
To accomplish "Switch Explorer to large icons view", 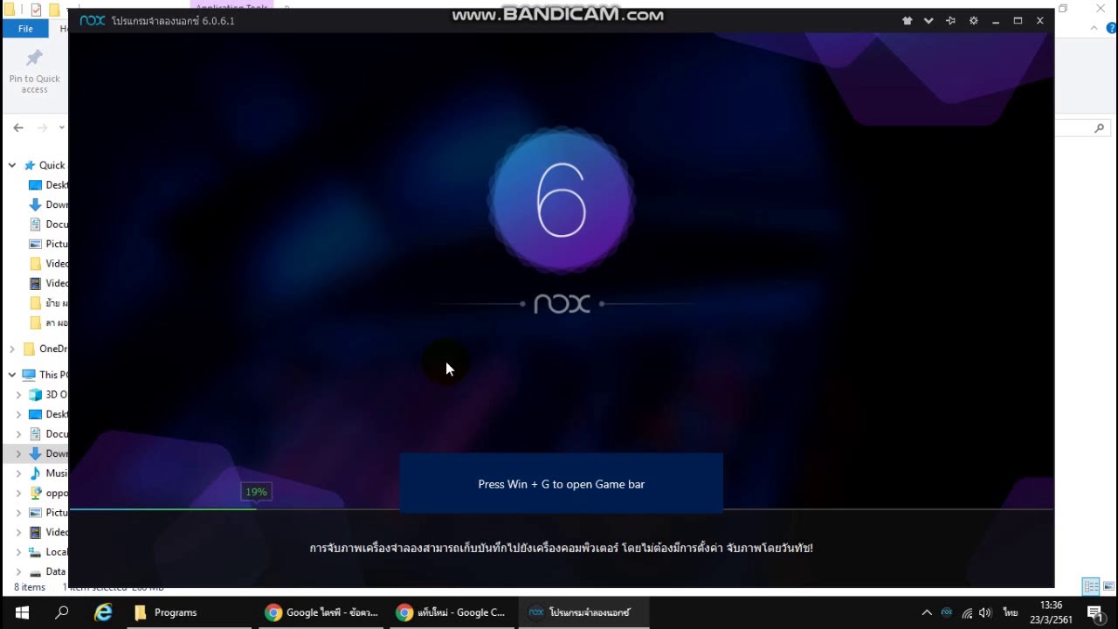I will 1108,586.
